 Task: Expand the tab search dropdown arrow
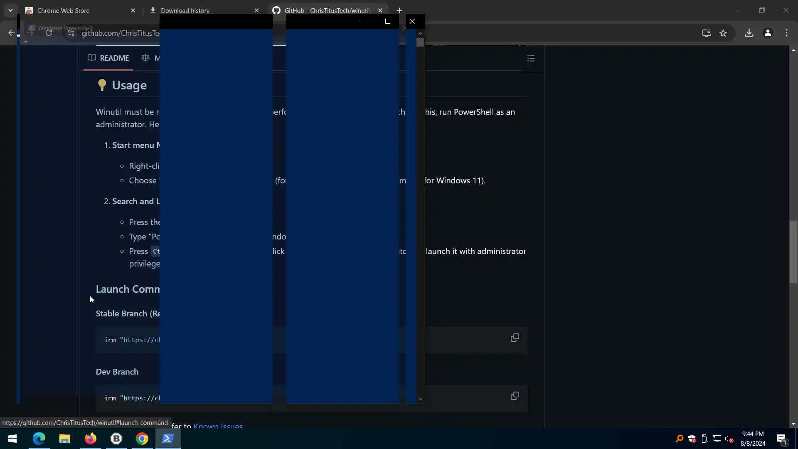point(10,10)
